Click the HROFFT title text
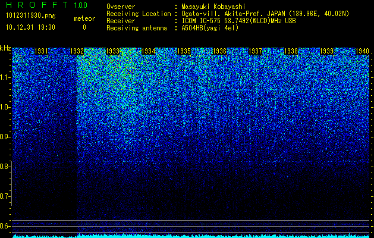 [37, 5]
